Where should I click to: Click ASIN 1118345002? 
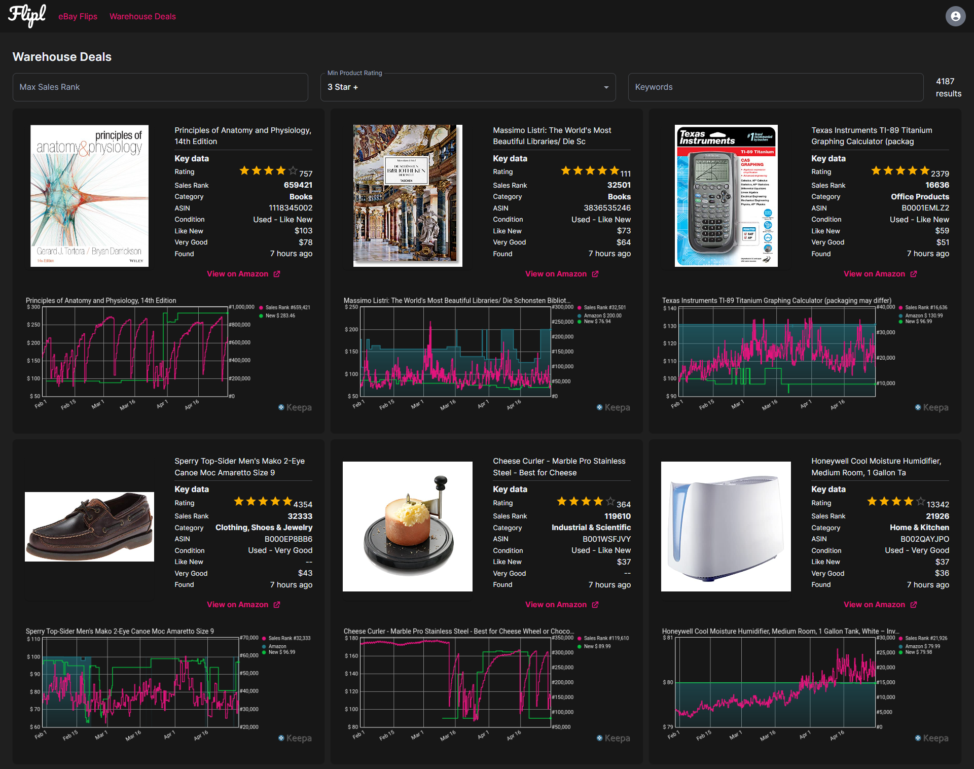(x=291, y=208)
